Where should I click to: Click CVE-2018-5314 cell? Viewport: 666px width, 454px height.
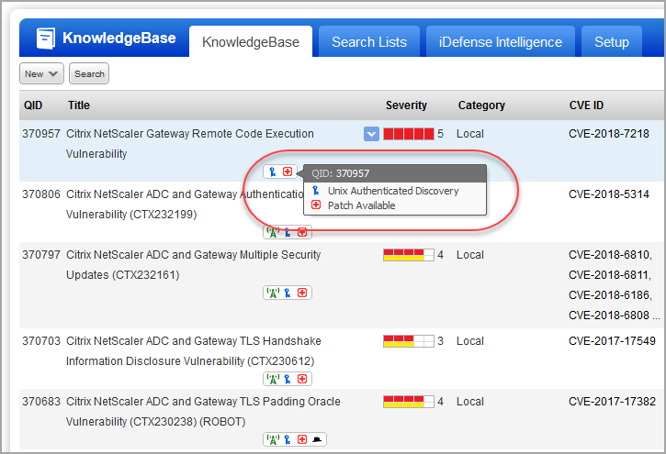(609, 194)
